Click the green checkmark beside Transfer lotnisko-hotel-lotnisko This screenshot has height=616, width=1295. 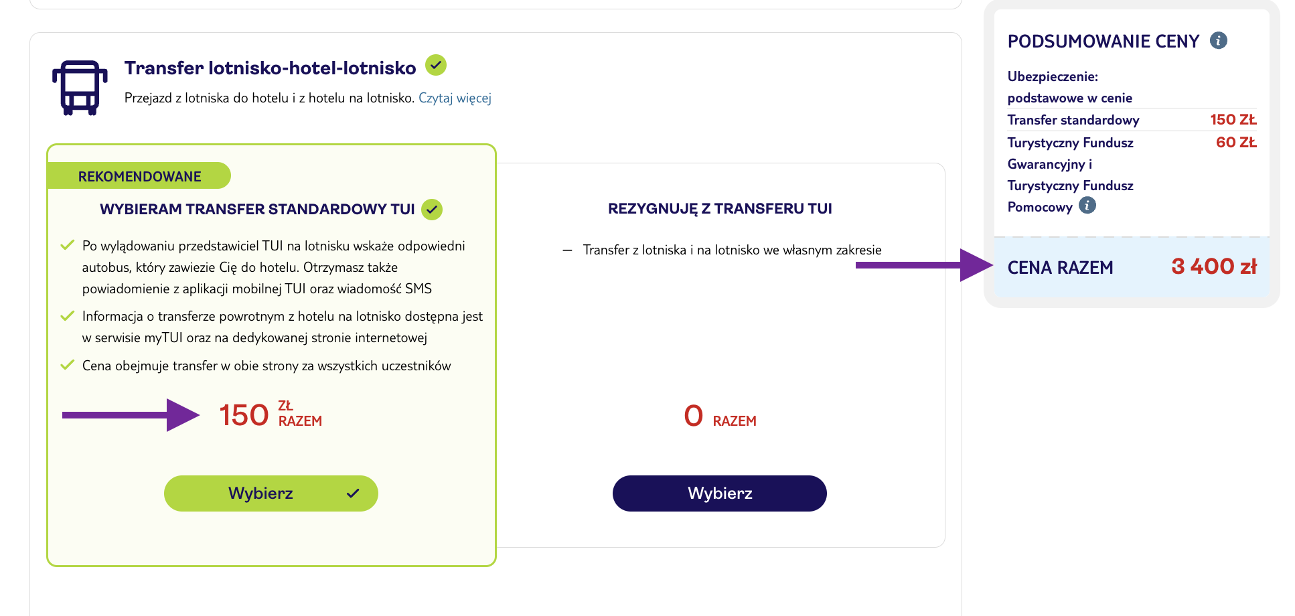pyautogui.click(x=437, y=65)
